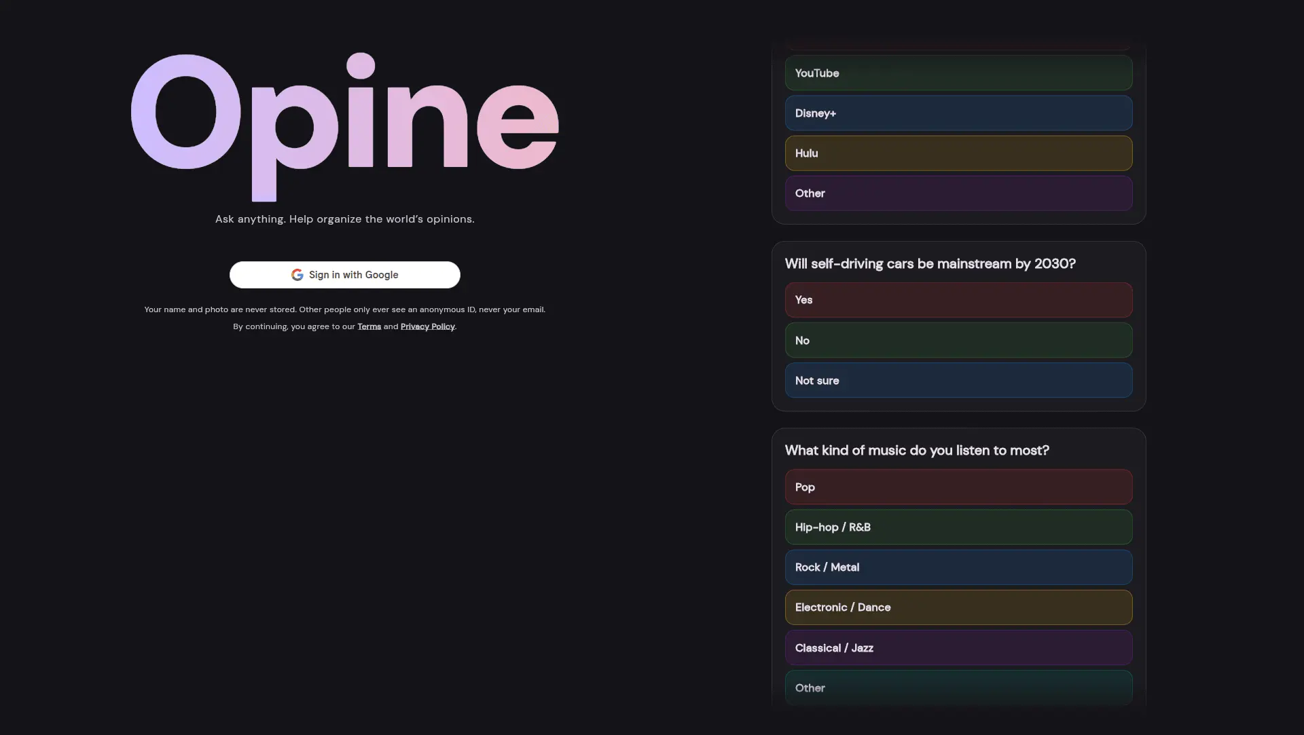Viewport: 1304px width, 735px height.
Task: Vote Yes on self-driving cars poll
Action: [958, 300]
